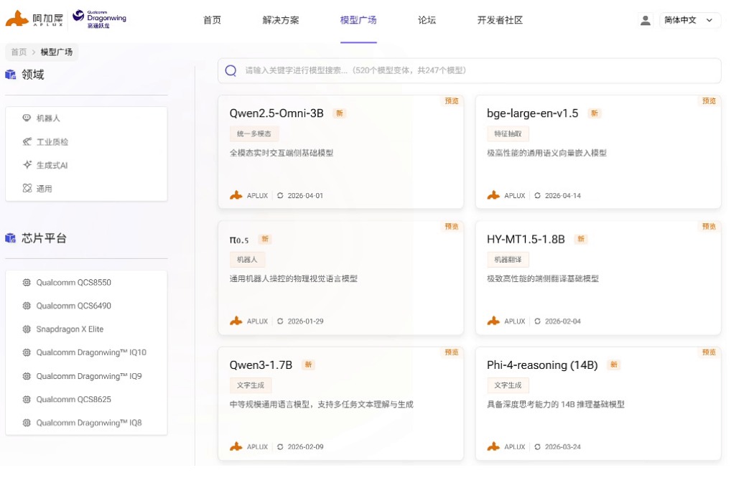Viewport: 754px width, 488px height.
Task: Click APLUX logo icon on π0.5 card
Action: coord(236,321)
